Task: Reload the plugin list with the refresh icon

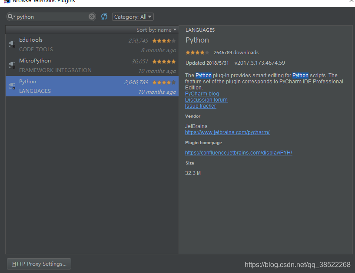Action: 104,16
